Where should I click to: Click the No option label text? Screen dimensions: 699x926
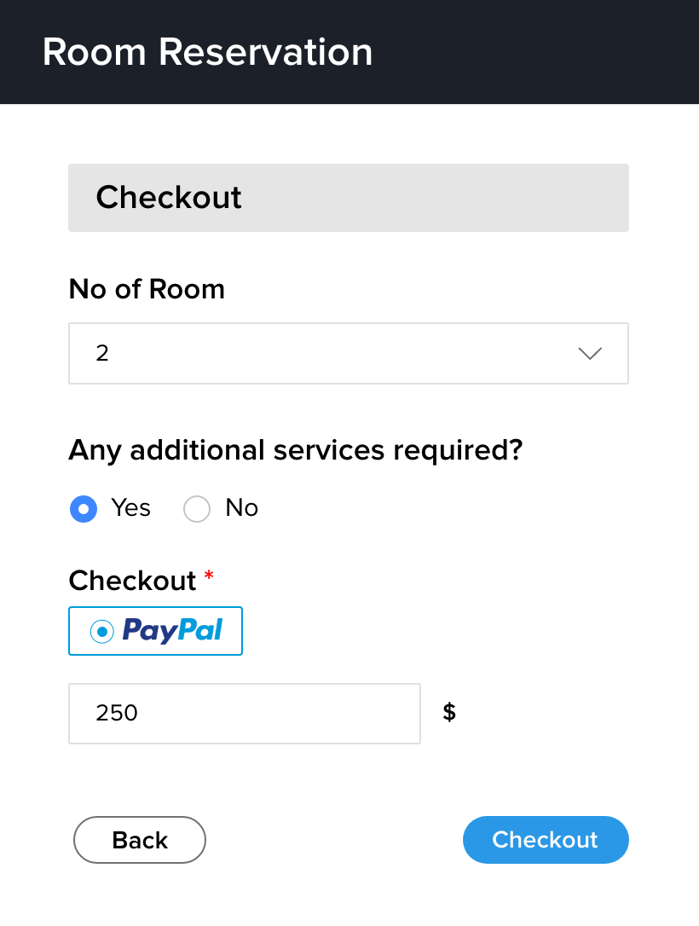point(241,508)
